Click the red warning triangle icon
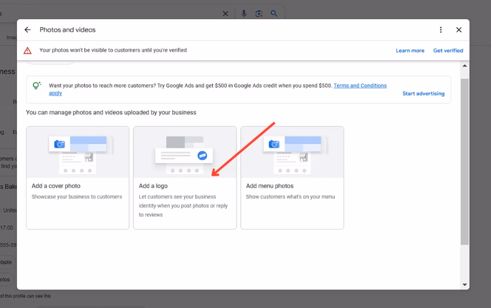This screenshot has height=308, width=491. coord(28,50)
